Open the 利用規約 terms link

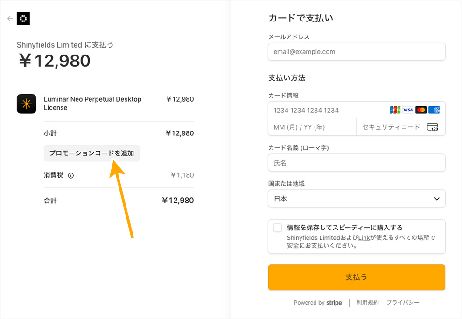click(x=368, y=303)
